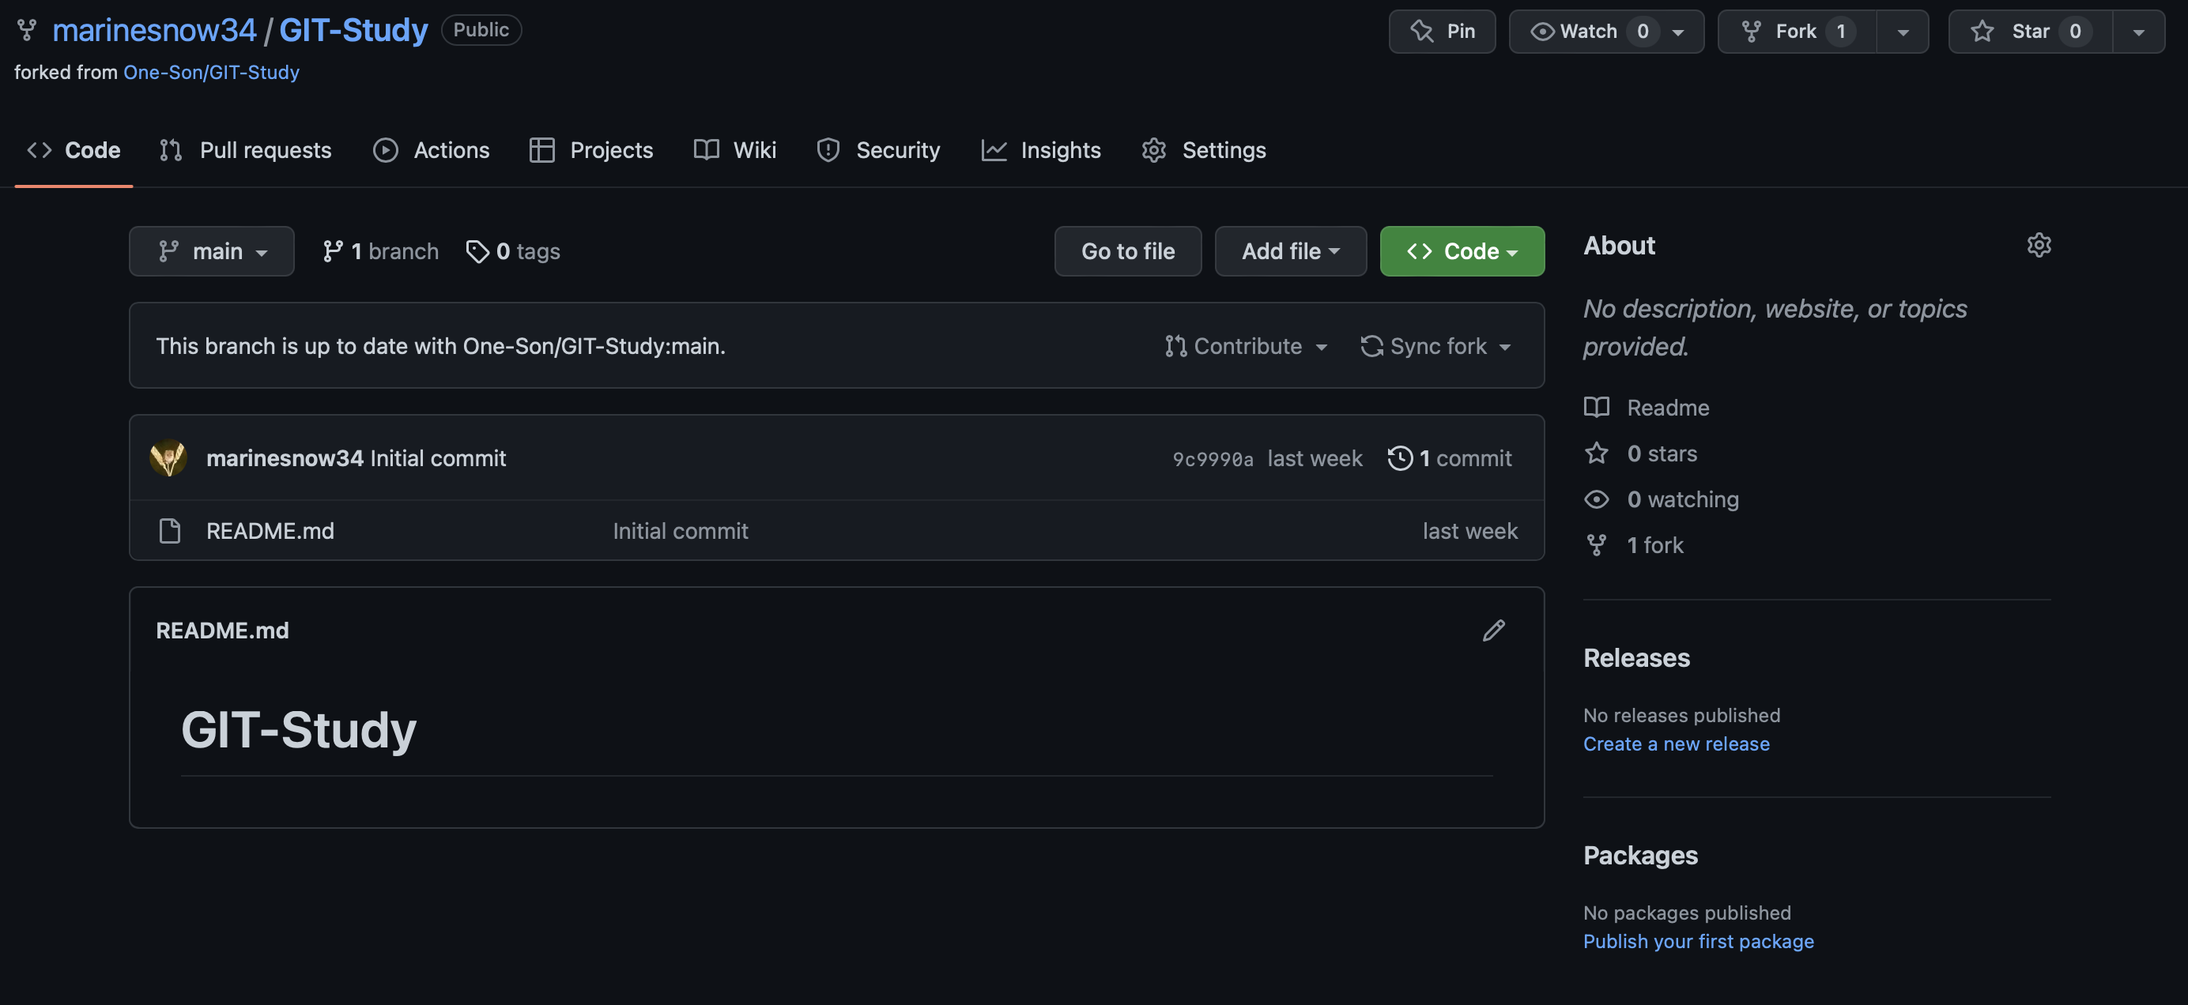The image size is (2188, 1005).
Task: Expand the Add file dropdown
Action: point(1290,251)
